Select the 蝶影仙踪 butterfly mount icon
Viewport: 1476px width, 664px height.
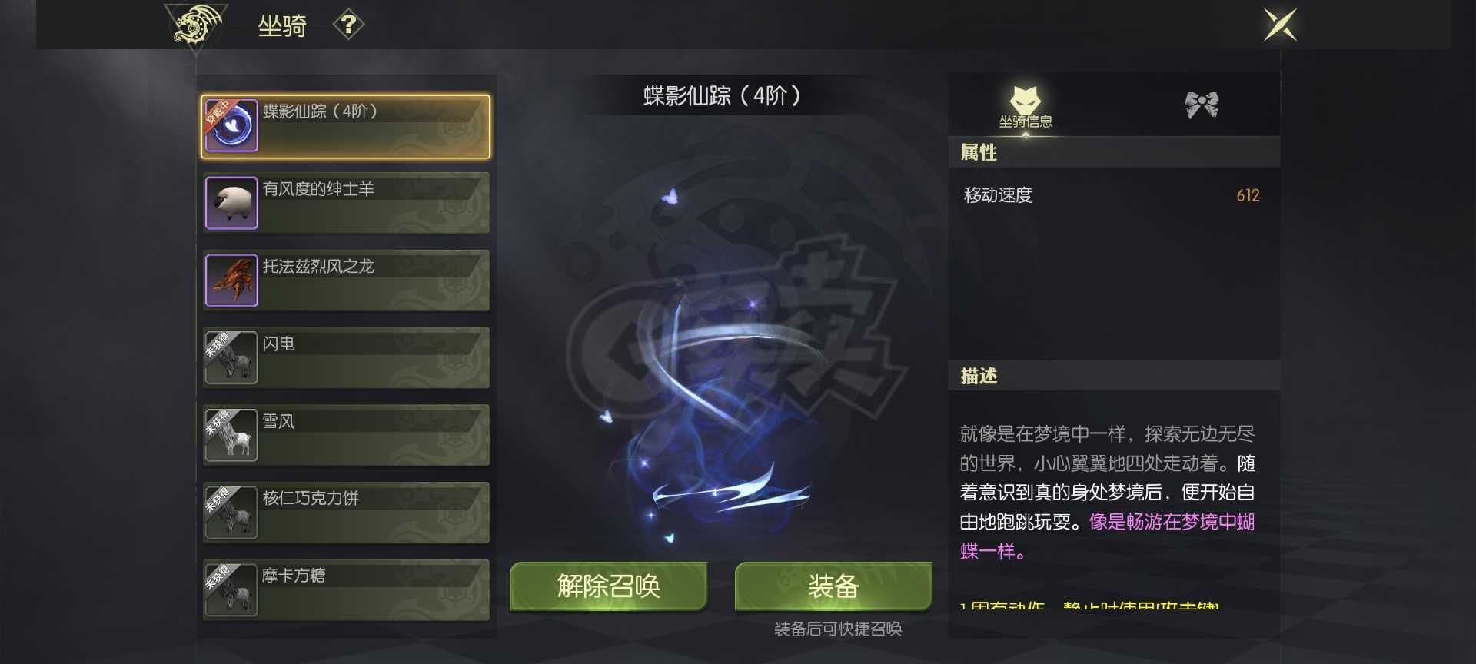click(x=231, y=126)
